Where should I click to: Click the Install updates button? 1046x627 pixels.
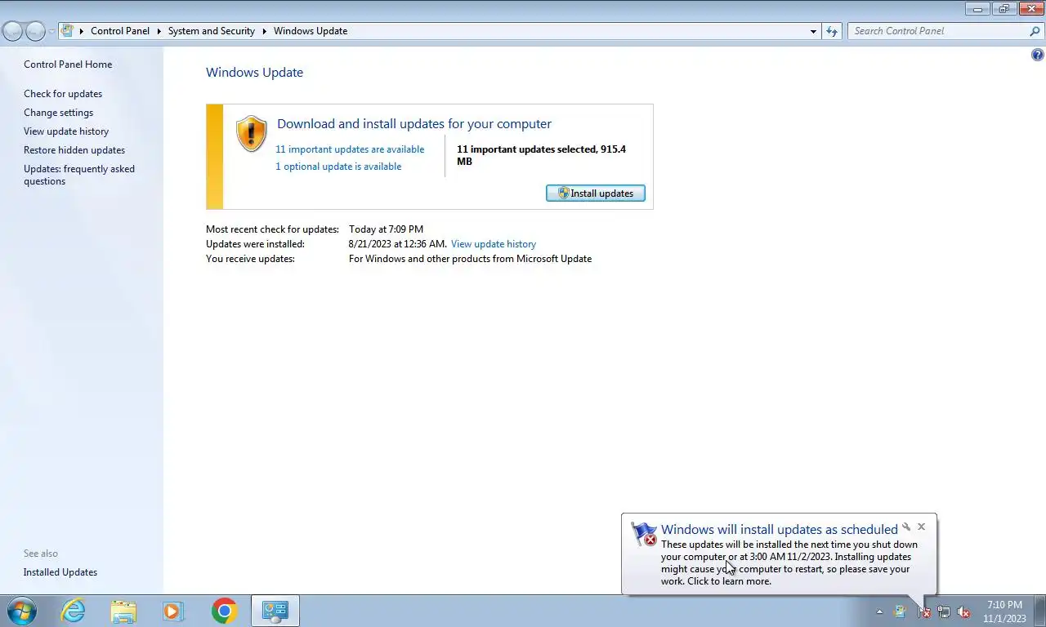click(596, 193)
